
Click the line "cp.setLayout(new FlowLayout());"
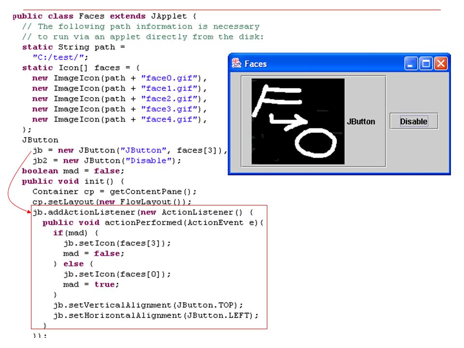coord(112,202)
